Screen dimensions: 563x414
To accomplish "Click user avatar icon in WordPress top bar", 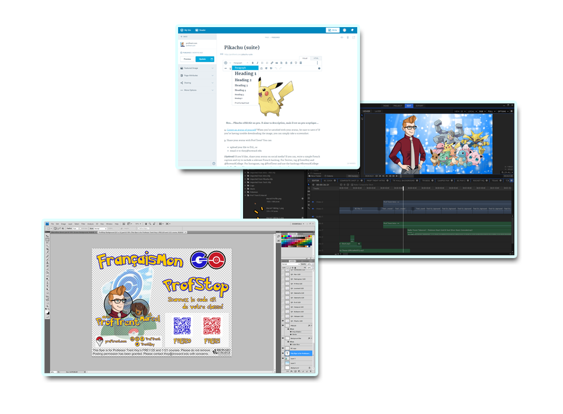I will pos(344,30).
